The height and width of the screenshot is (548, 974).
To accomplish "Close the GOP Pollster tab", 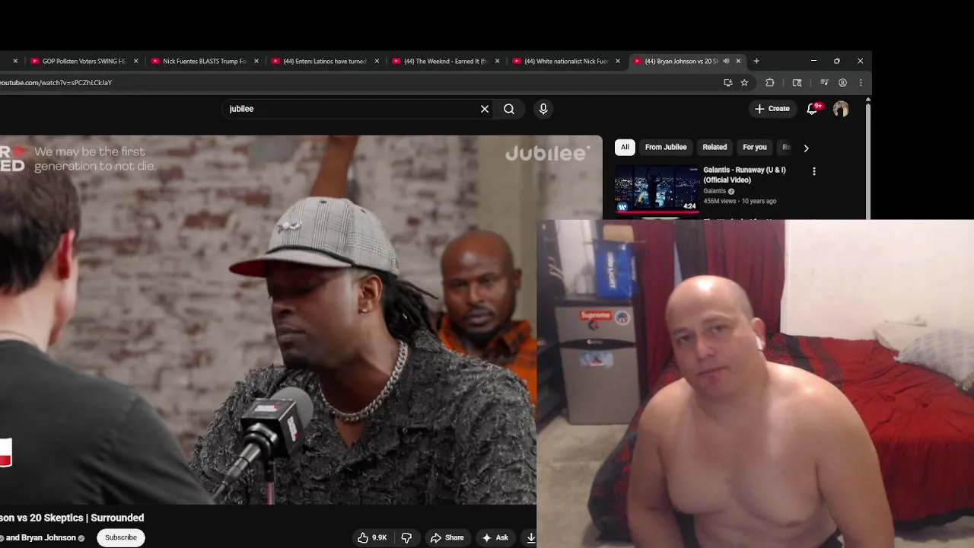I will pyautogui.click(x=136, y=61).
